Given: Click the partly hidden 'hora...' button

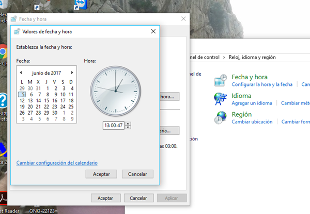Looking at the screenshot, I should (169, 97).
